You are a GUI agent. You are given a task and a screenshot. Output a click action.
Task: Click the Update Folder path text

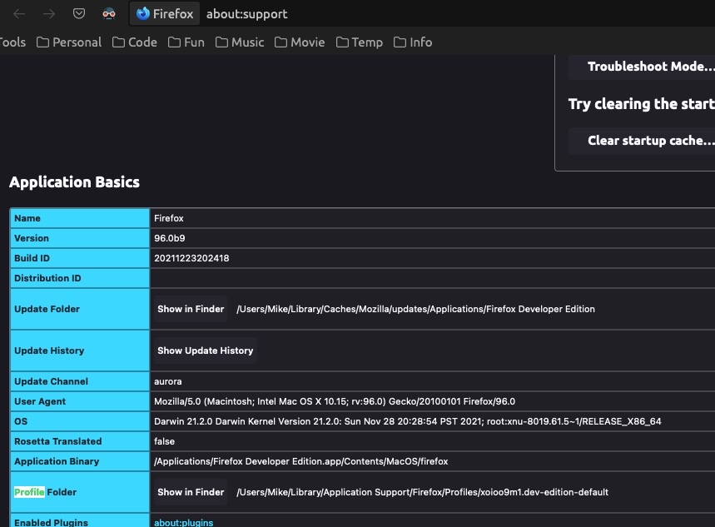coord(415,310)
